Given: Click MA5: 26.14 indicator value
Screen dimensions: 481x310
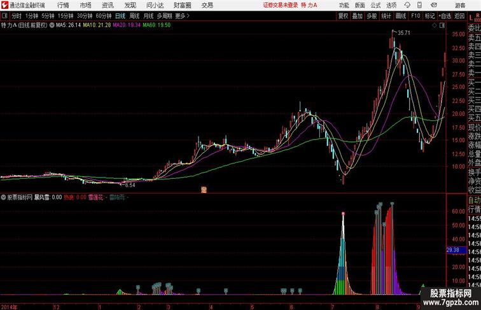Looking at the screenshot, I should tap(69, 25).
